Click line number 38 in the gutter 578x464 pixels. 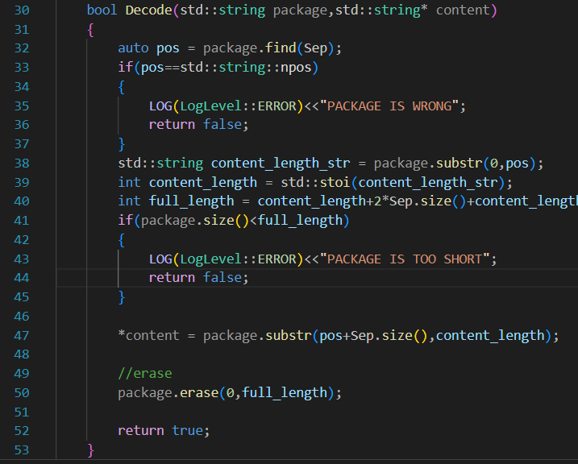[22, 164]
